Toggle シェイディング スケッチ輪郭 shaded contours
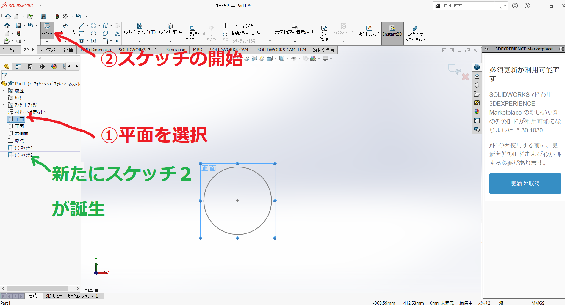565x305 pixels. [415, 33]
